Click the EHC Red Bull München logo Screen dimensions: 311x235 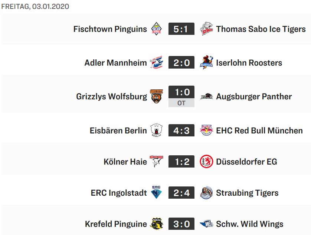(206, 130)
